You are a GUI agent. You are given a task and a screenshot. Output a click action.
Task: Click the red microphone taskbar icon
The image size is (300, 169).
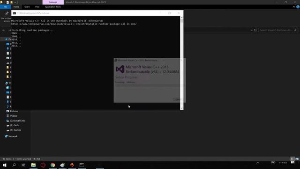tap(72, 165)
